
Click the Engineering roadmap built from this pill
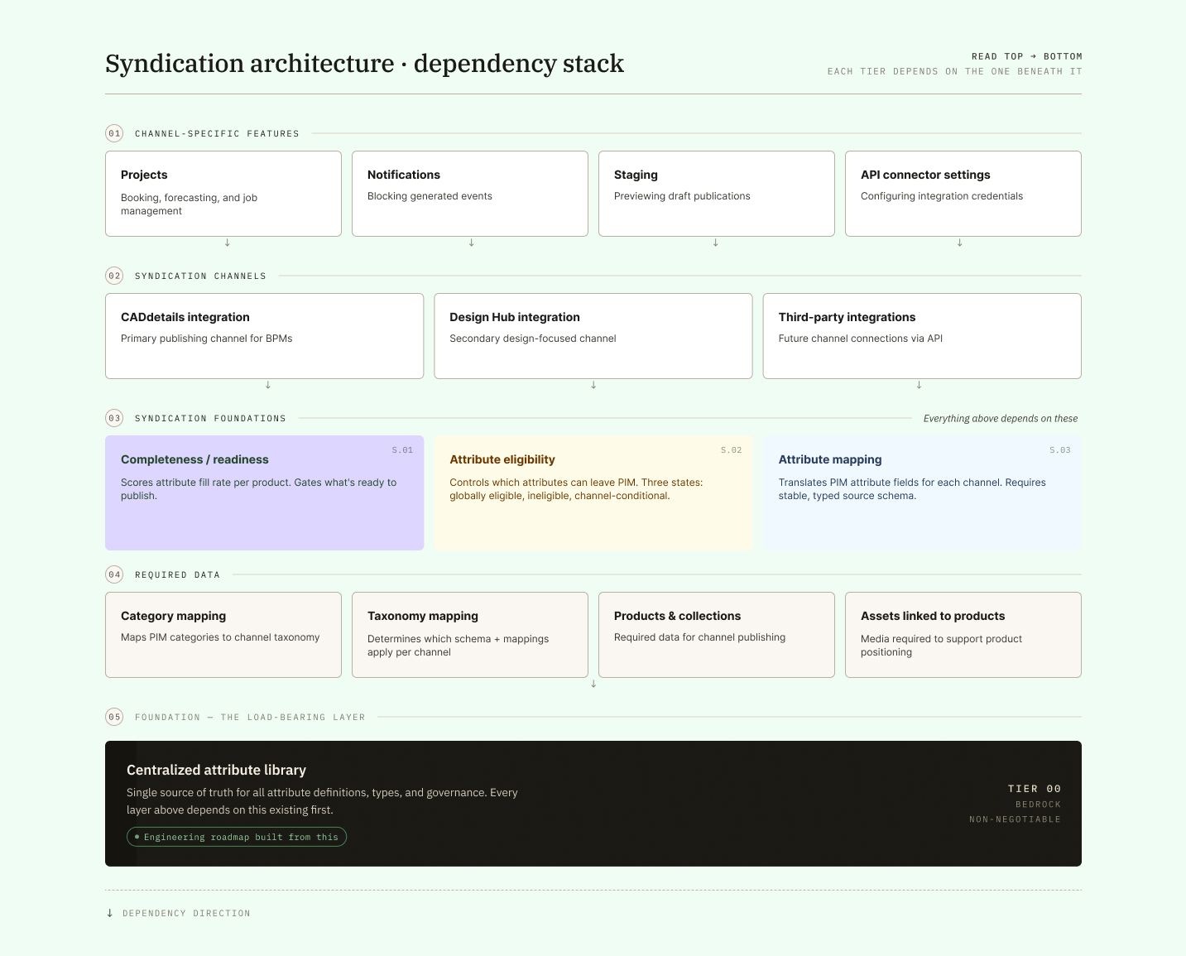tap(237, 837)
